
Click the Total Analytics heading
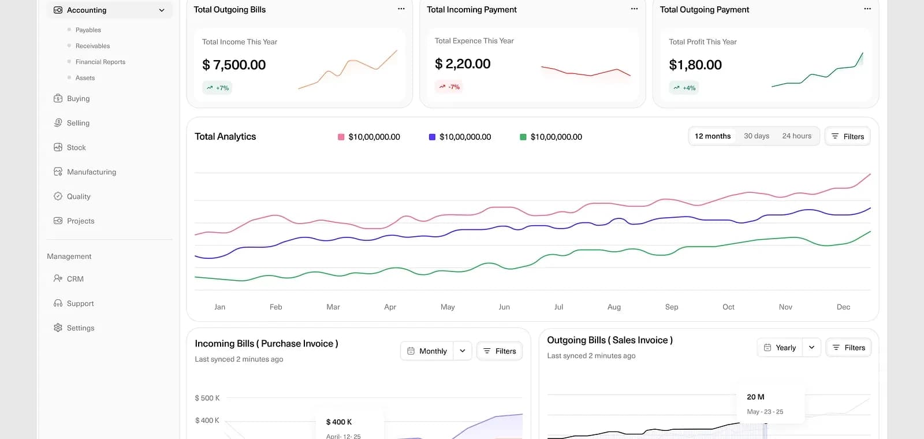point(225,136)
